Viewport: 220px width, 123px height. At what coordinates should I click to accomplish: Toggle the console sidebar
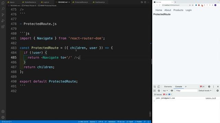click(x=154, y=91)
